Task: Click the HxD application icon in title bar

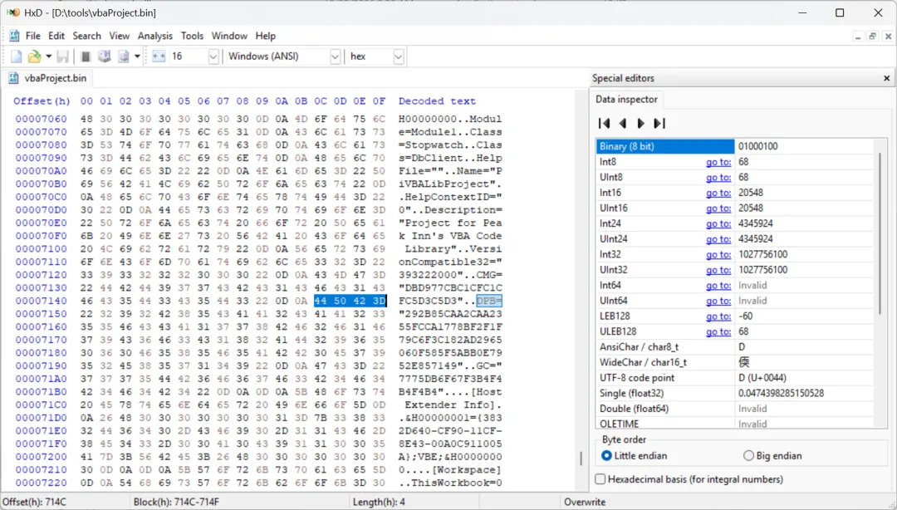Action: pyautogui.click(x=13, y=12)
